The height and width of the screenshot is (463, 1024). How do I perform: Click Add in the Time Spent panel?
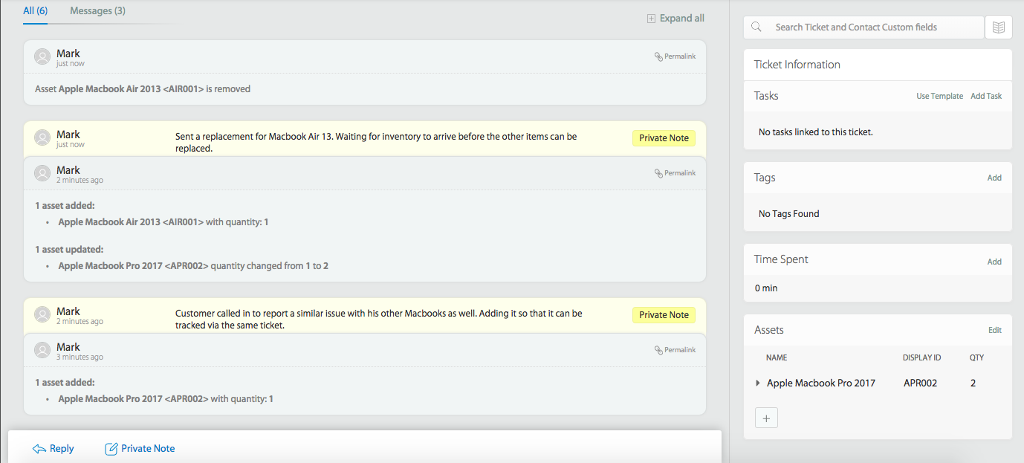tap(994, 262)
